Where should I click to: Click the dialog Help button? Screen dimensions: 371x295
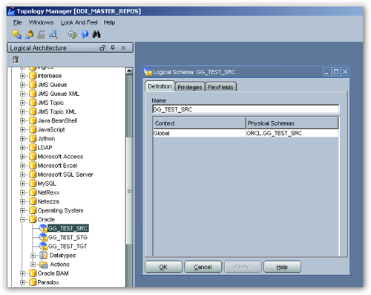282,267
